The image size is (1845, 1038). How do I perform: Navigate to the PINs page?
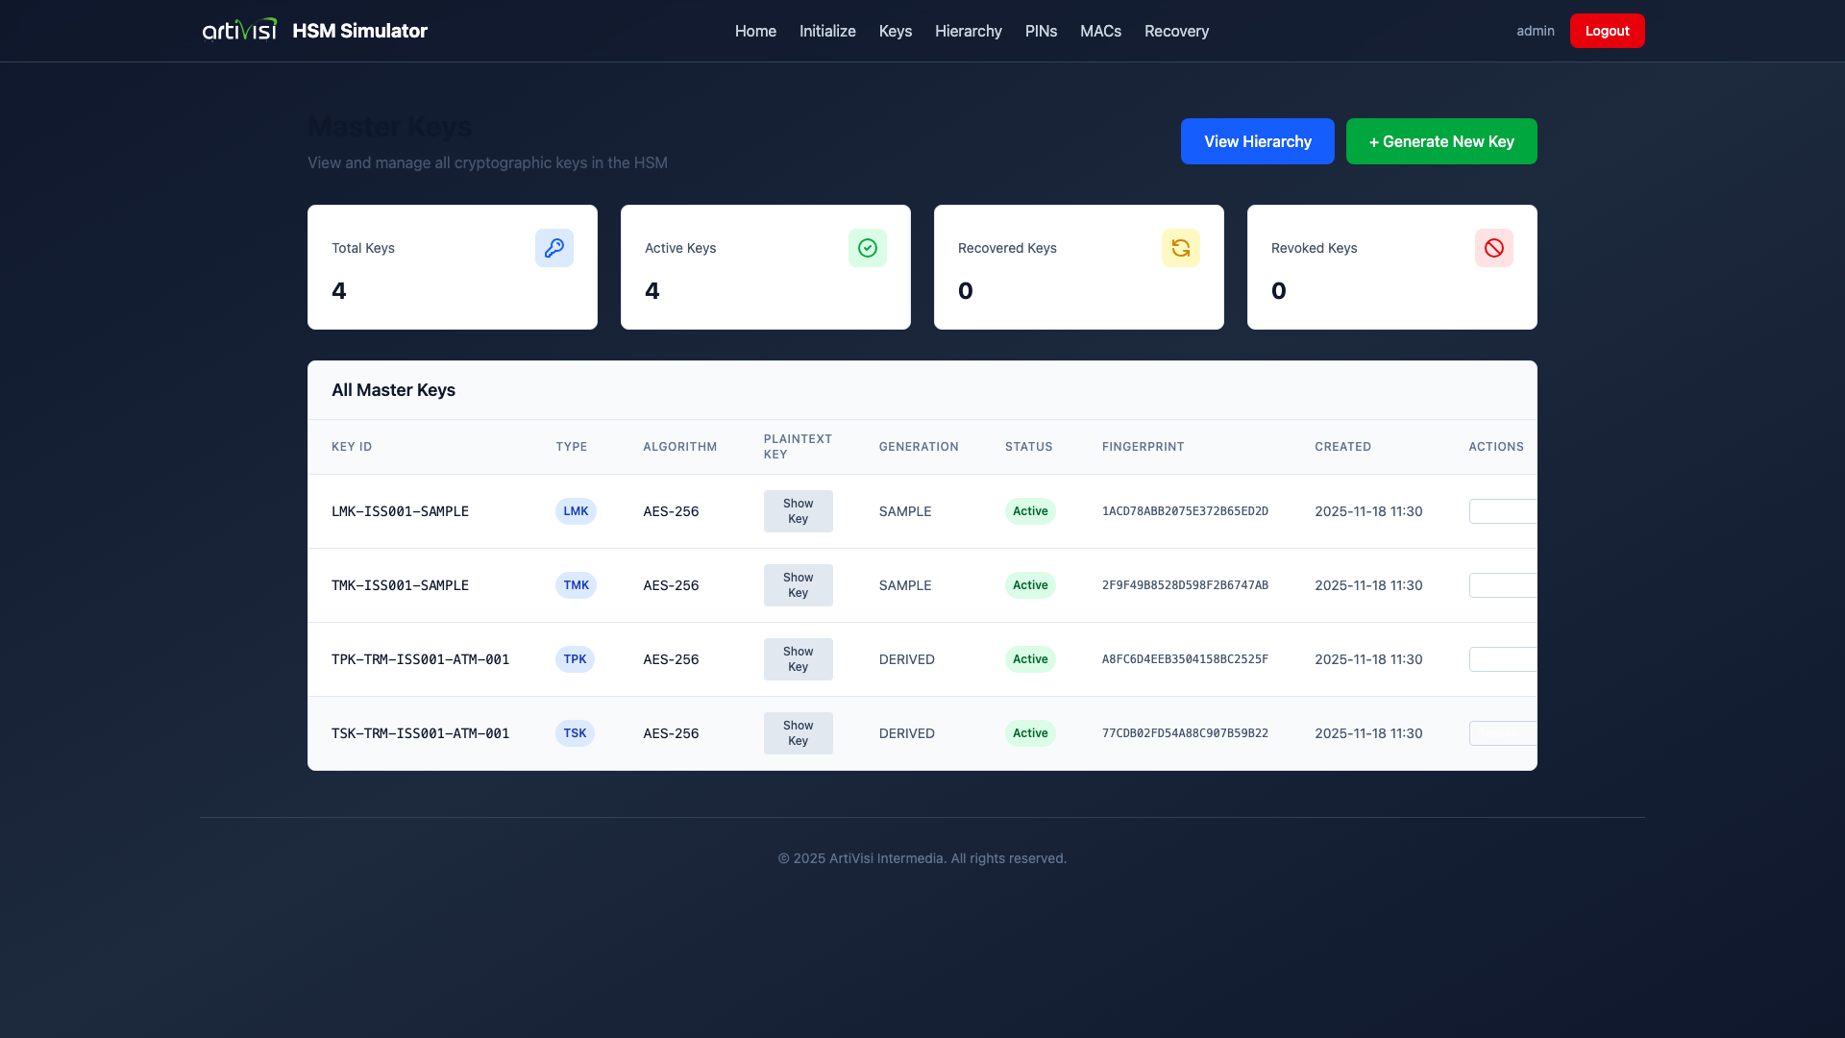1041,31
